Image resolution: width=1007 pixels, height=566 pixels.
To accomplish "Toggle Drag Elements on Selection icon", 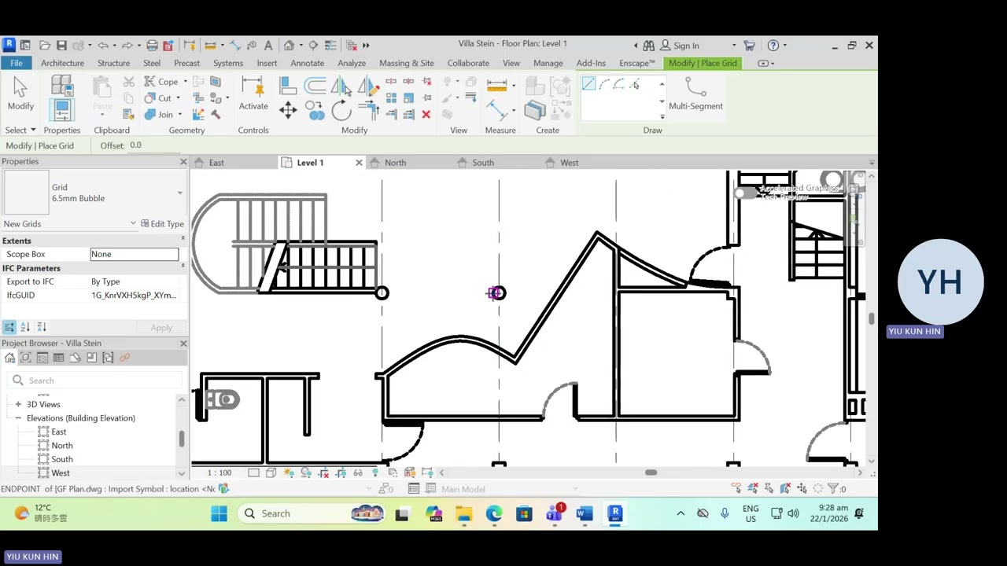I will (x=802, y=489).
